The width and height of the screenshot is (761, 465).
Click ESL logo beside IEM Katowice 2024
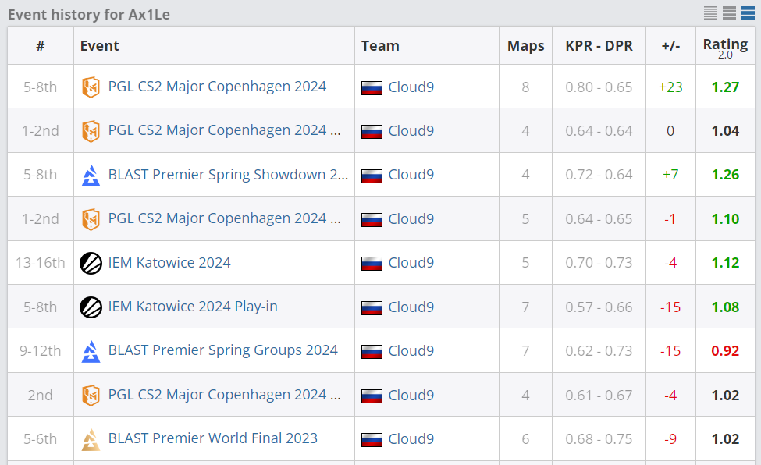(x=91, y=263)
